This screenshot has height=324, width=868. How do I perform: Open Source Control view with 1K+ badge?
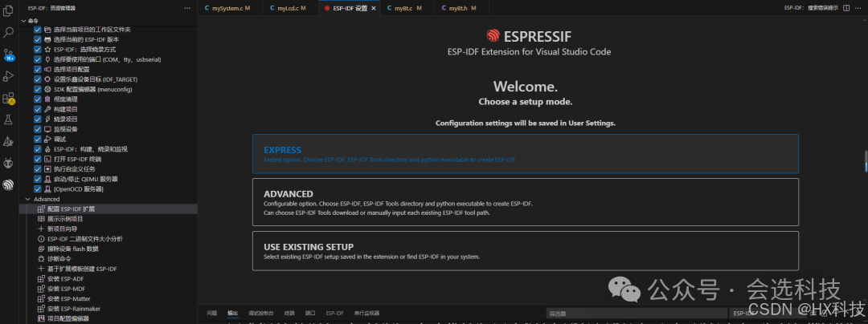[x=8, y=55]
